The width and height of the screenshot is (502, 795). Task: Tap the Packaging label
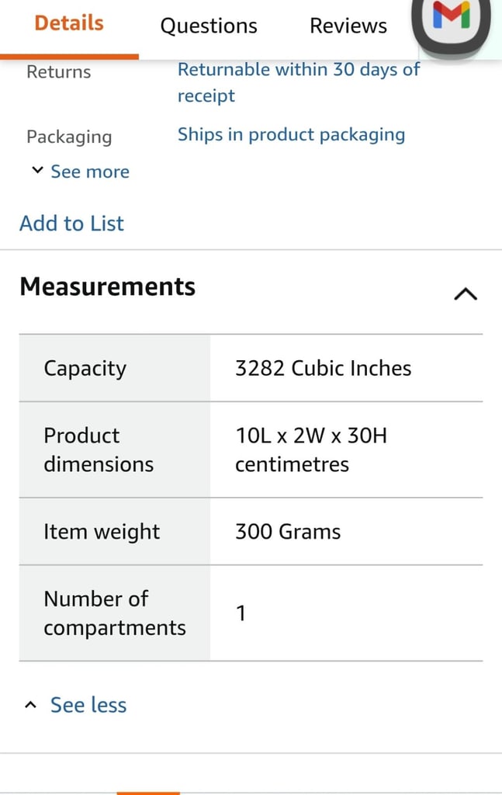point(69,137)
